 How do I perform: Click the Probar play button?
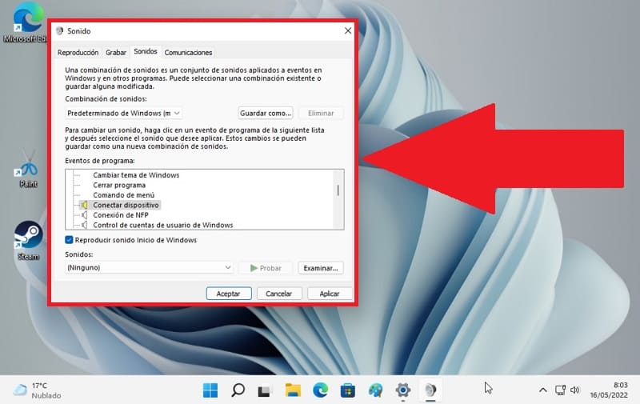266,268
